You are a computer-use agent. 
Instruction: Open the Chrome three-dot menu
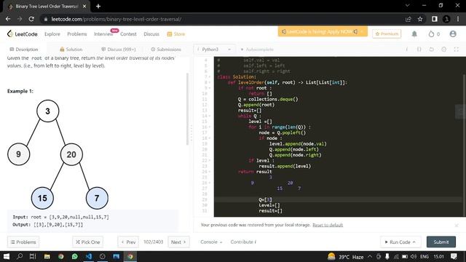coord(458,19)
